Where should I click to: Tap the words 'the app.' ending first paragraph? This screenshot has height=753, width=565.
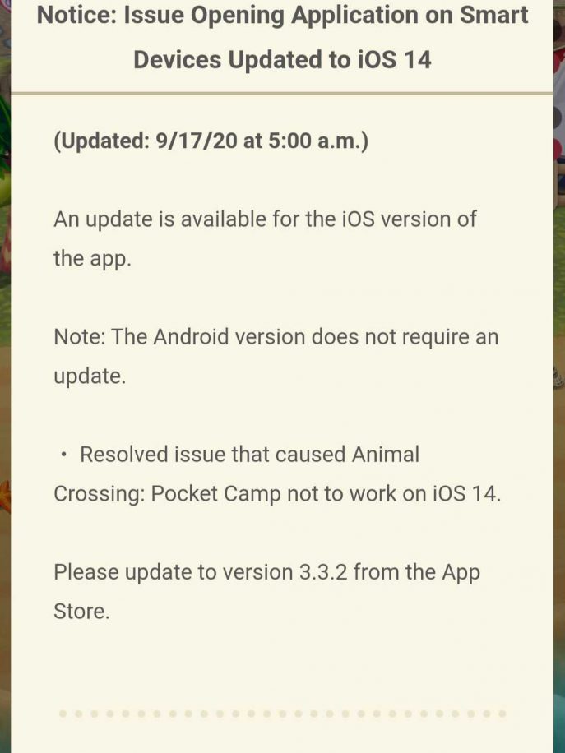pos(92,259)
